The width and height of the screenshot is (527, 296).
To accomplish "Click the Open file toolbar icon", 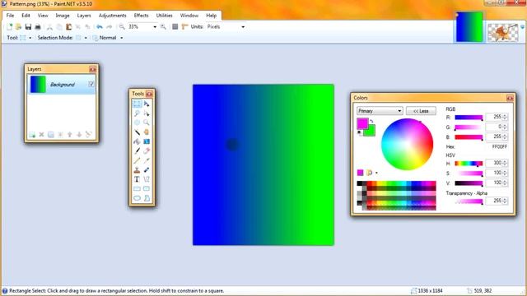I will point(18,26).
